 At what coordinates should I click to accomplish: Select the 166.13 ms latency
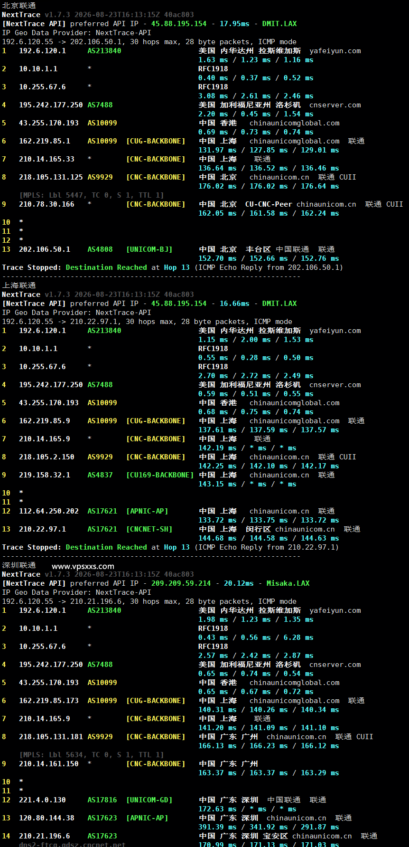(217, 746)
